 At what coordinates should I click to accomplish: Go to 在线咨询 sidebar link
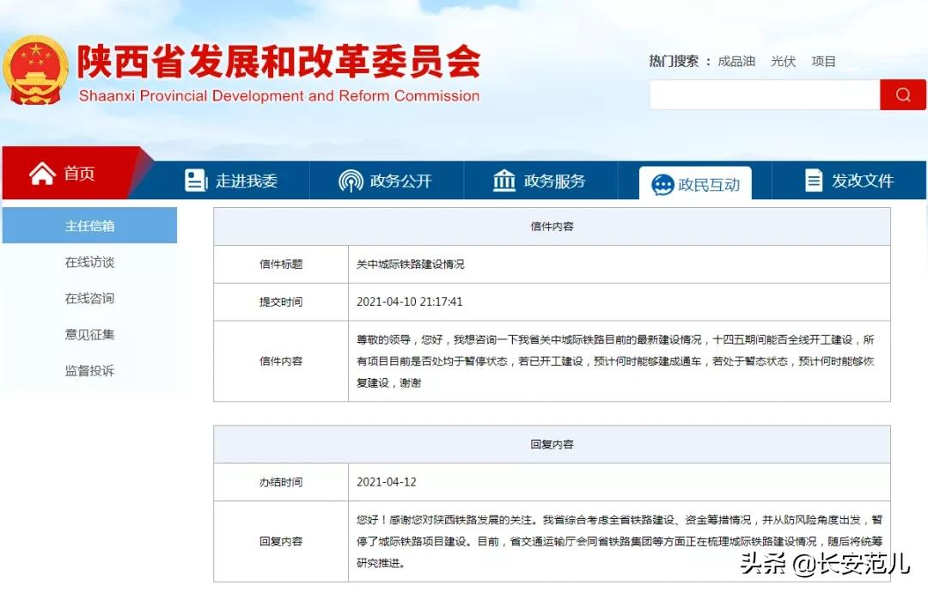[89, 298]
